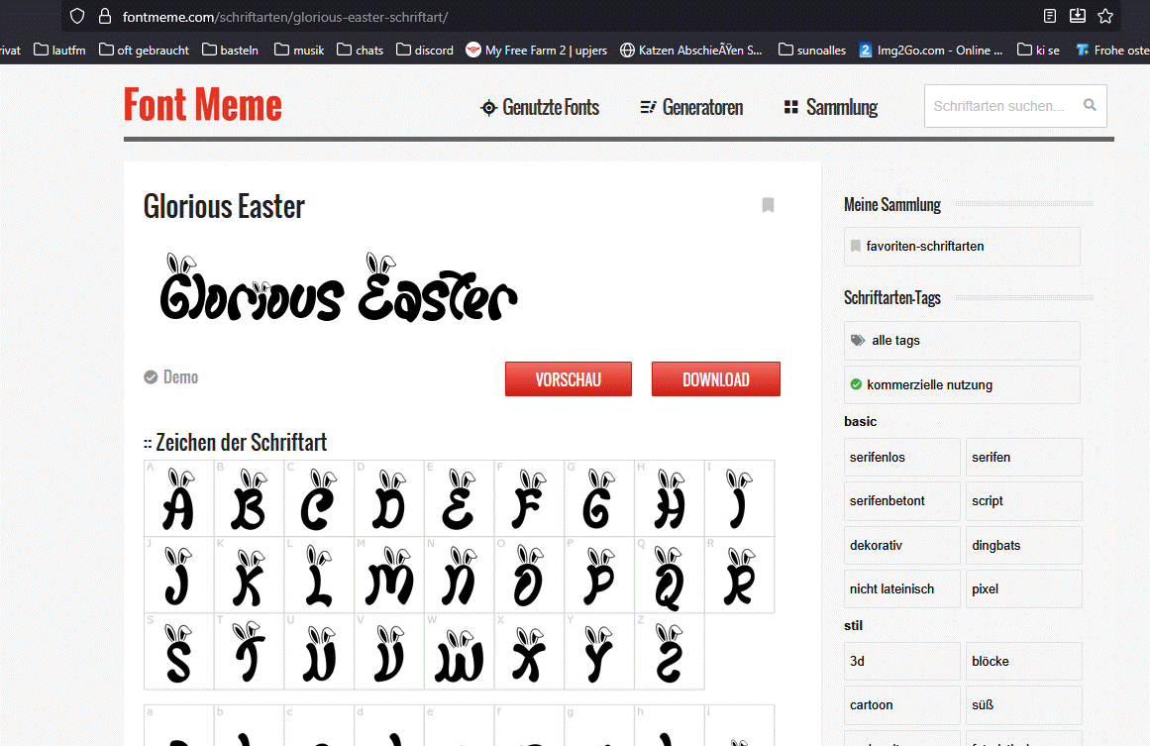Expand the 'discord' bookmarks folder

tap(424, 50)
